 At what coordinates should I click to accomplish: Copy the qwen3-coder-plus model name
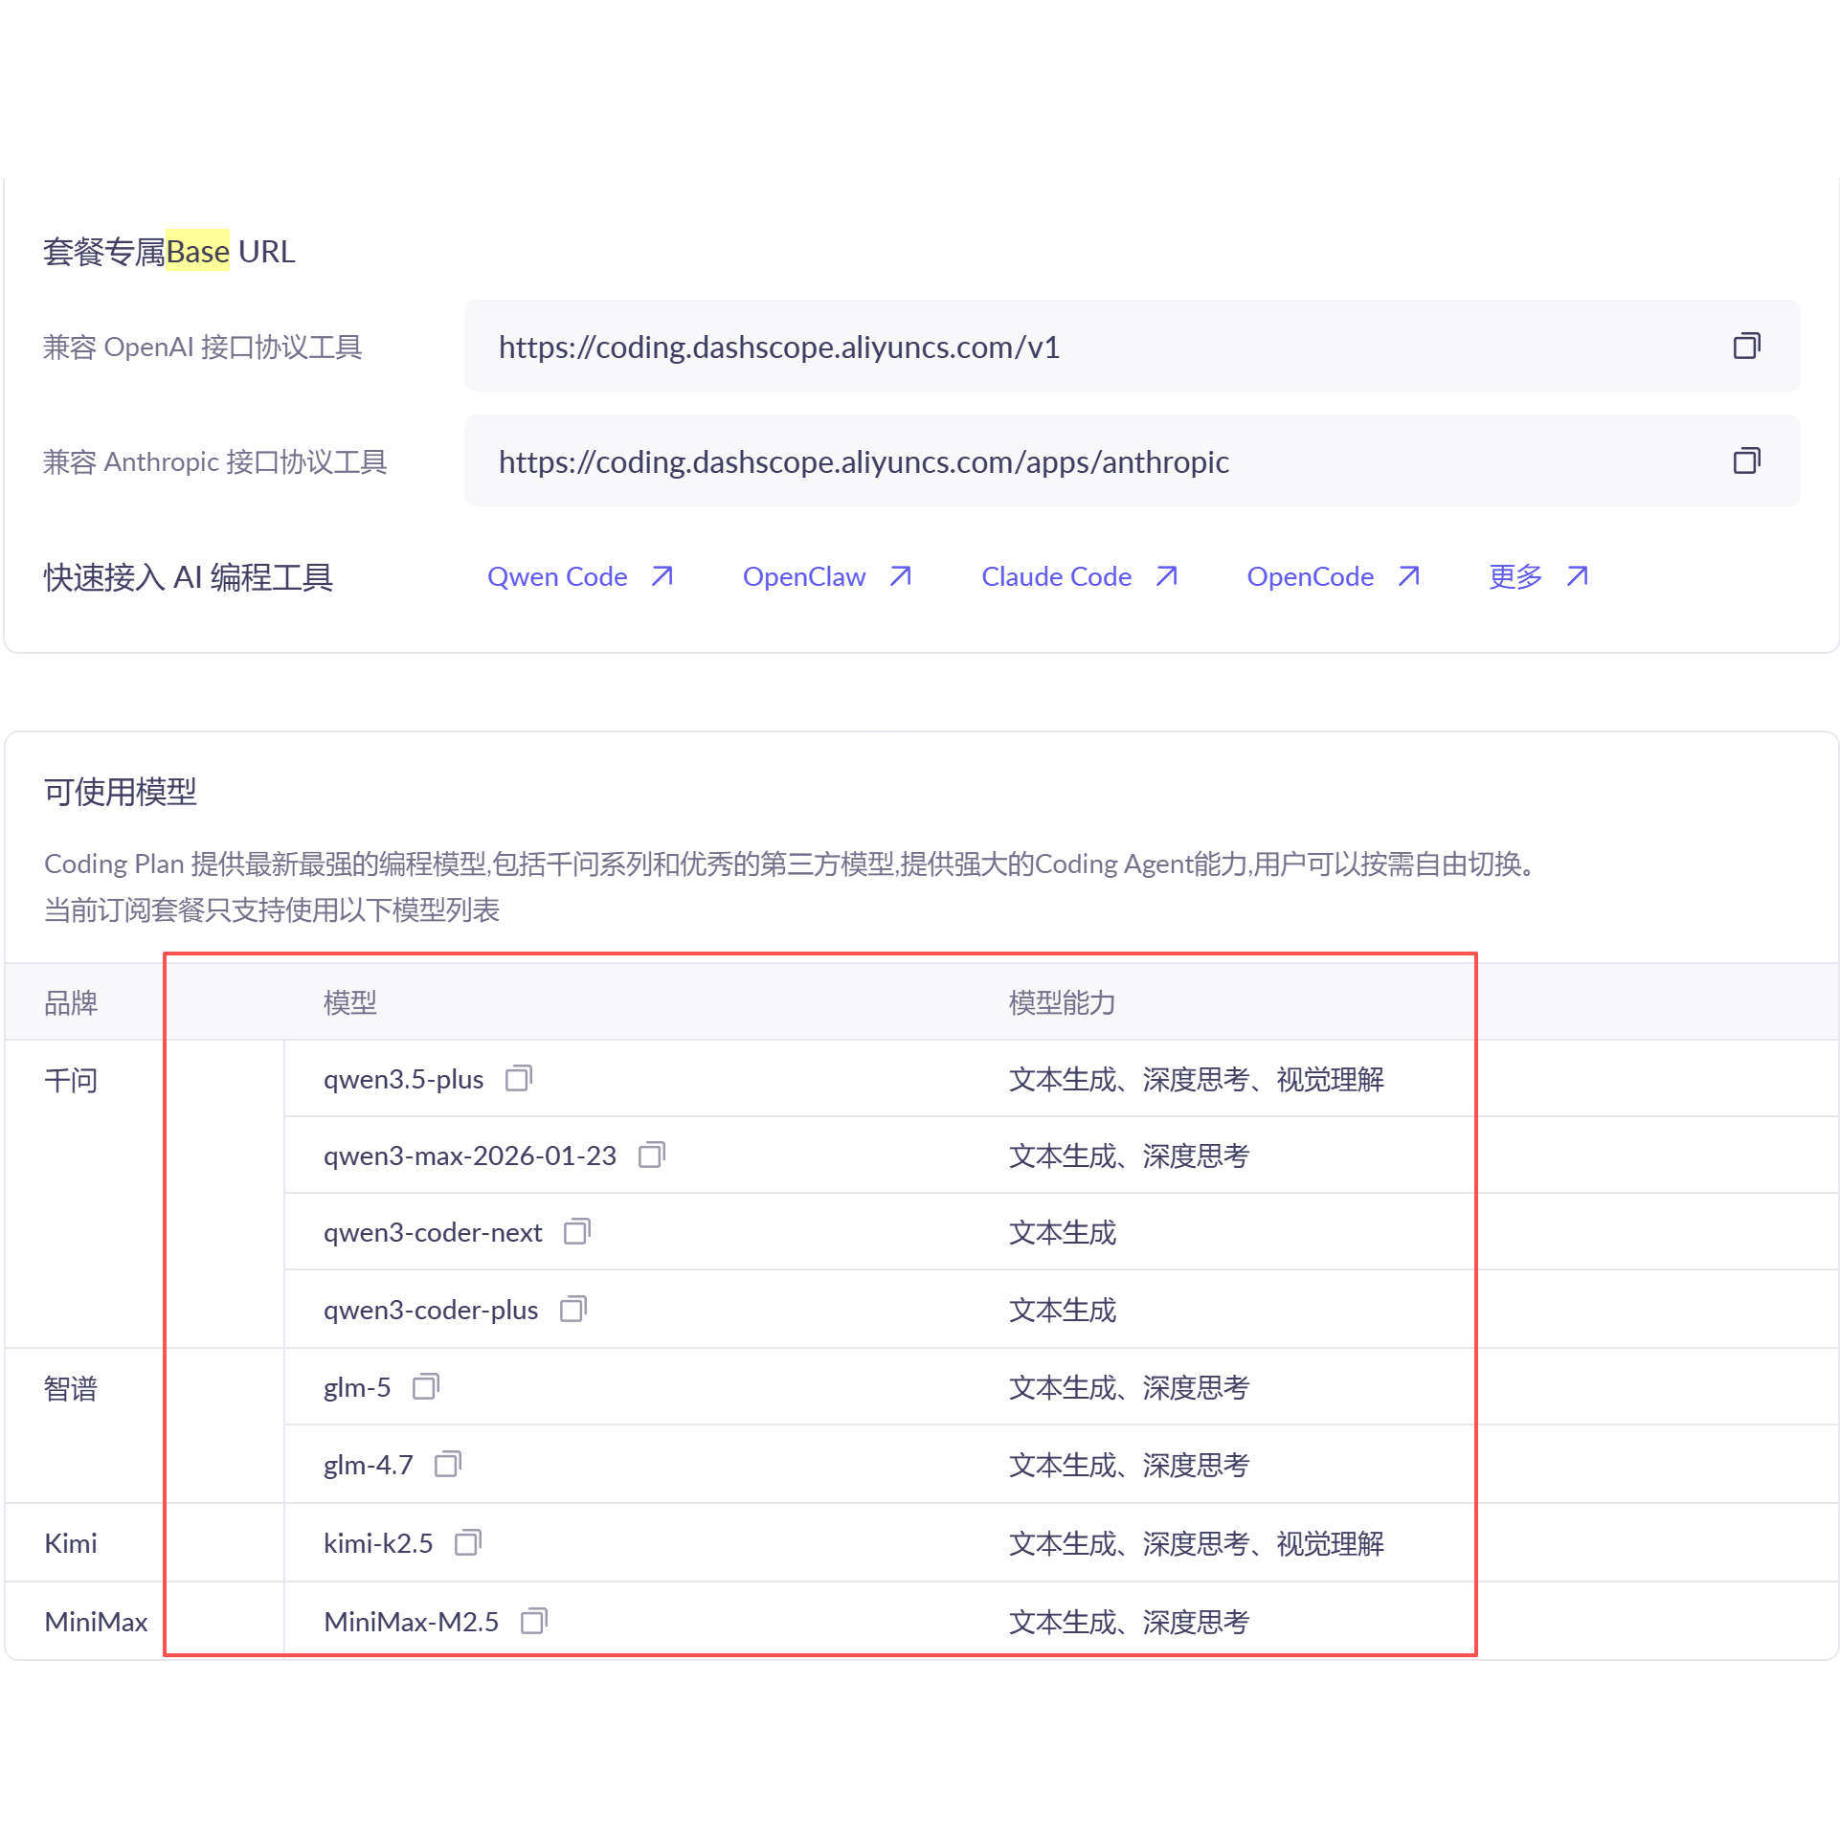(573, 1309)
